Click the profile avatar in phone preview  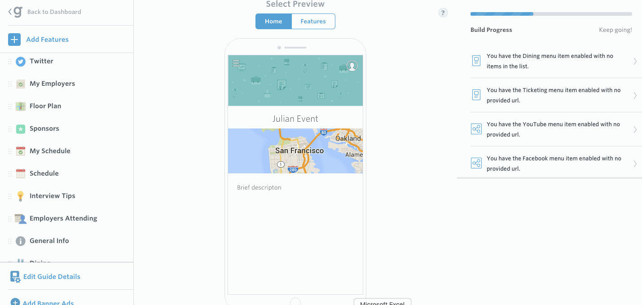352,66
